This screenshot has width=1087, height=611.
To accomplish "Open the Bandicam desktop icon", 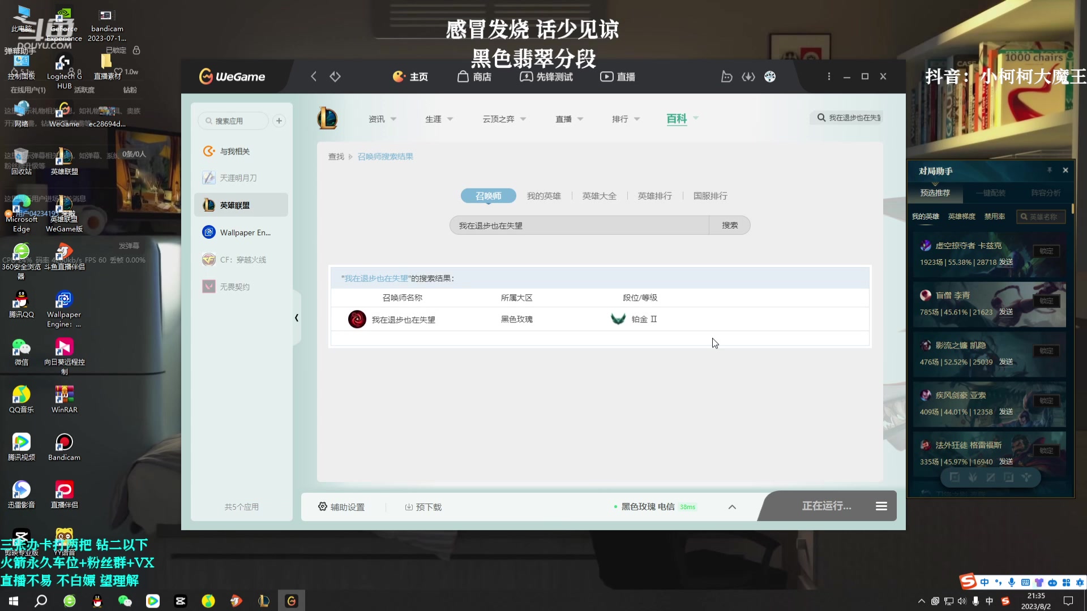I will [64, 447].
